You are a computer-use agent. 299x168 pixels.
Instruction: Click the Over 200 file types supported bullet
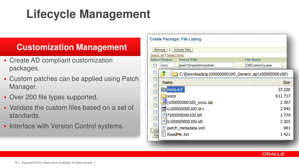pyautogui.click(x=53, y=97)
